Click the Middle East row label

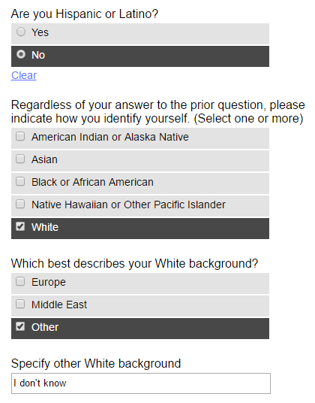[x=59, y=305]
